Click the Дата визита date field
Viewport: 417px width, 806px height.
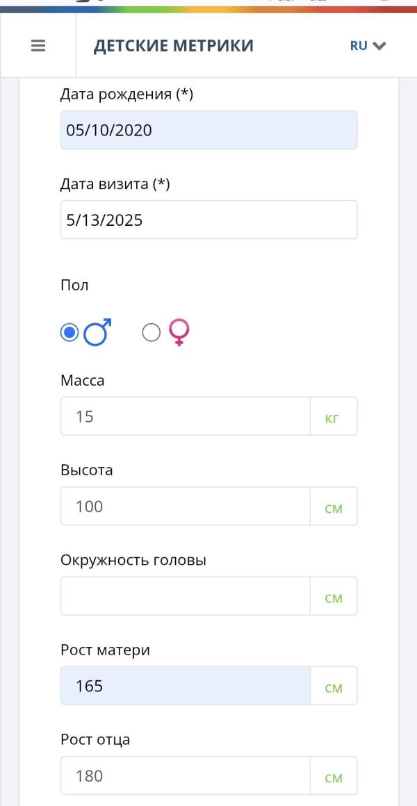[x=208, y=220]
